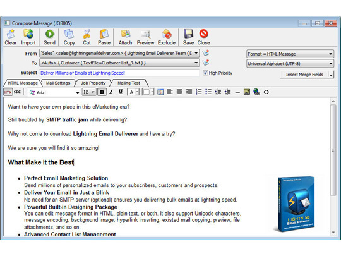Select the HTML Message tab
Screen dimensions: 341x256
[23, 83]
